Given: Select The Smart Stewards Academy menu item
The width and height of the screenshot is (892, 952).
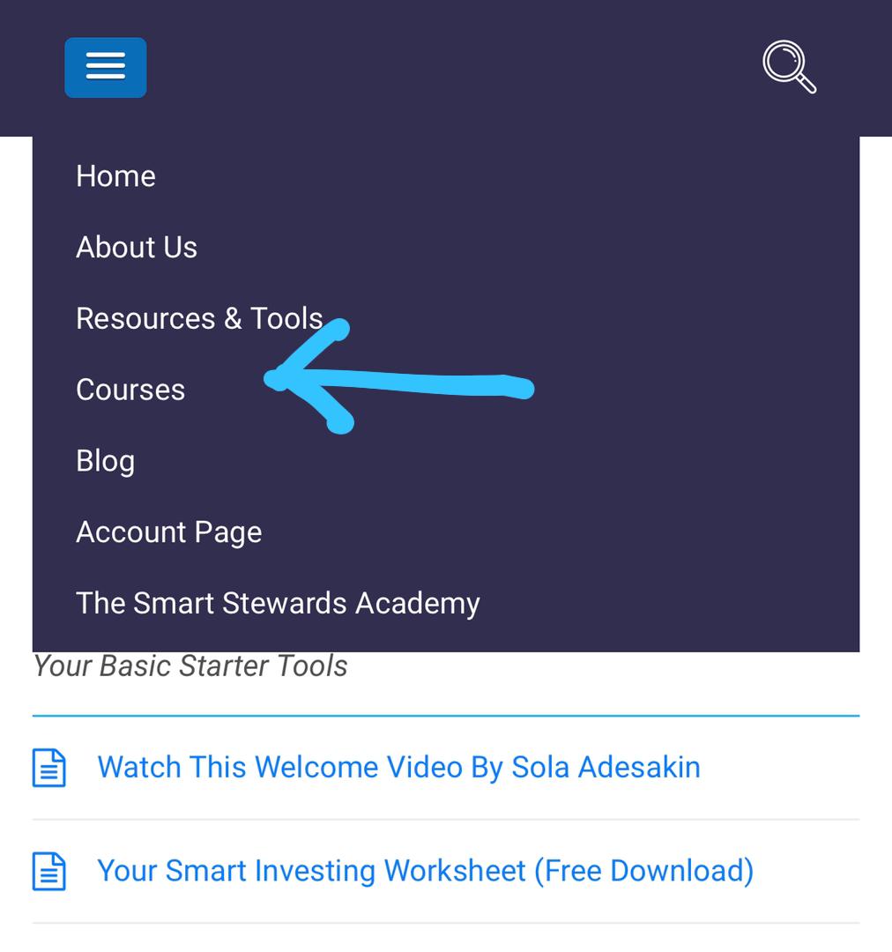Looking at the screenshot, I should point(279,604).
